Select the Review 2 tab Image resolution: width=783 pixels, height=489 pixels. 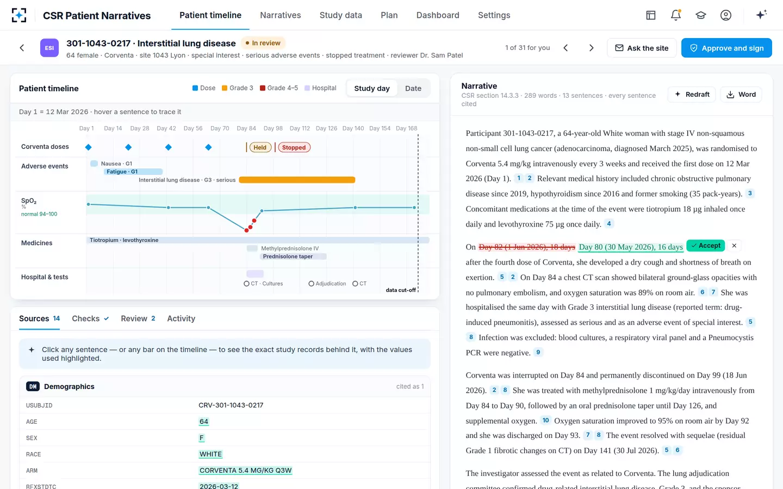tap(138, 319)
